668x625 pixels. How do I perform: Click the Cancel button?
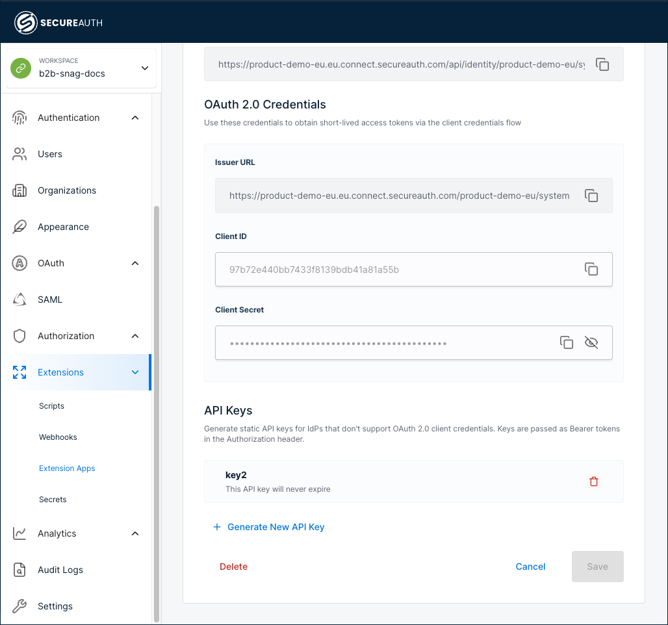(x=530, y=567)
